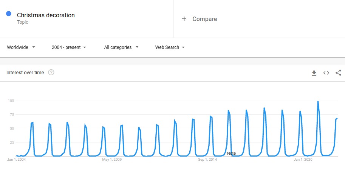Click the Jan 1, 2020 axis label
The height and width of the screenshot is (169, 345).
303,160
